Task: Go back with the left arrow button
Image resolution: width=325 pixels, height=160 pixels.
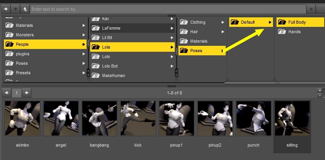Action: click(6, 9)
